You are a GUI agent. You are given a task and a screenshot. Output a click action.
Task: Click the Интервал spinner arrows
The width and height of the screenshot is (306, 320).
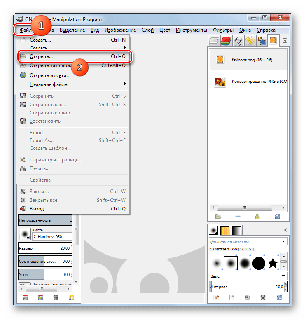pos(285,287)
